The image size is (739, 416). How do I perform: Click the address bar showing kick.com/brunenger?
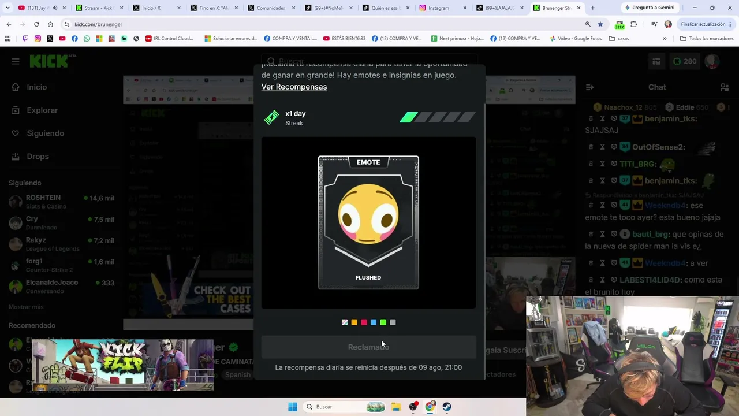[x=323, y=24]
